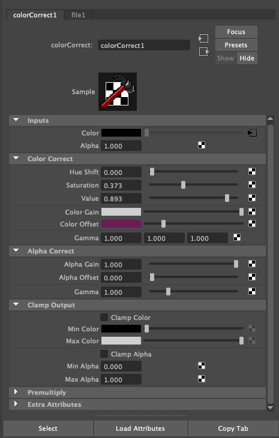Image resolution: width=279 pixels, height=438 pixels.
Task: Select the colorCorrect1 tab
Action: [x=35, y=15]
